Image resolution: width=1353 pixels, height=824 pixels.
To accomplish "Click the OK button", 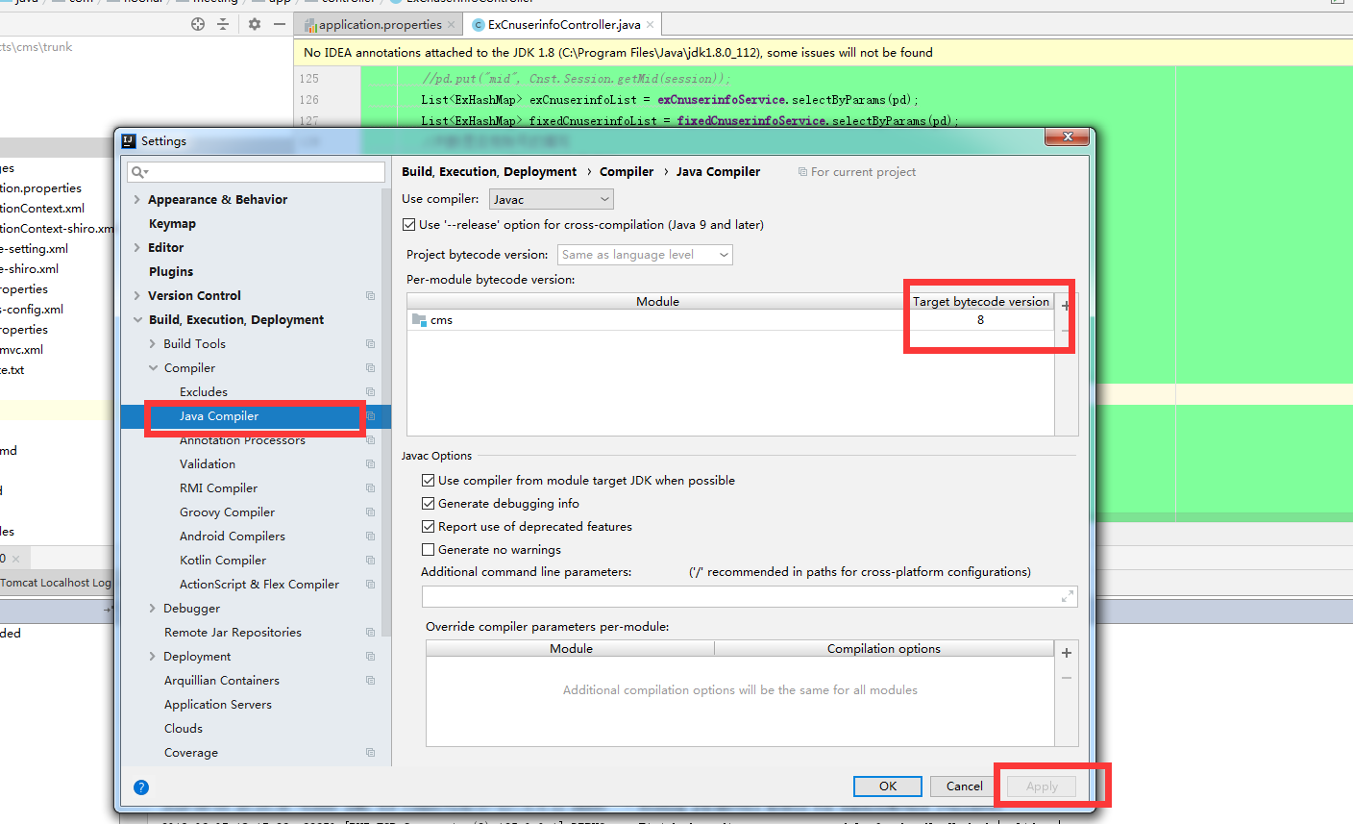I will (888, 787).
